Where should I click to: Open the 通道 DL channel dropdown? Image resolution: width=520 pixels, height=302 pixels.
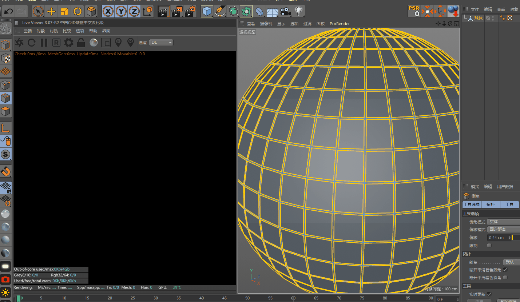162,43
